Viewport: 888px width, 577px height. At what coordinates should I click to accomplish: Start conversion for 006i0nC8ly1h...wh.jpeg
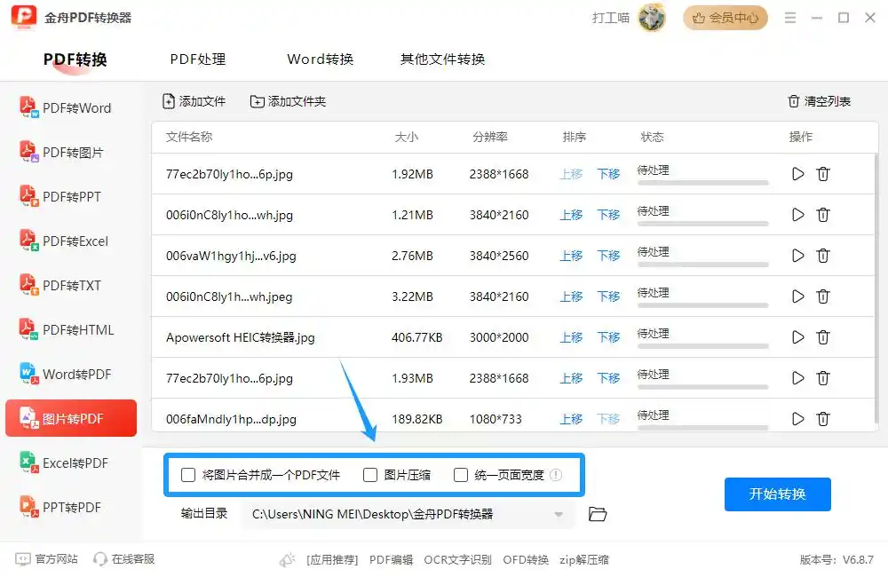[x=798, y=296]
